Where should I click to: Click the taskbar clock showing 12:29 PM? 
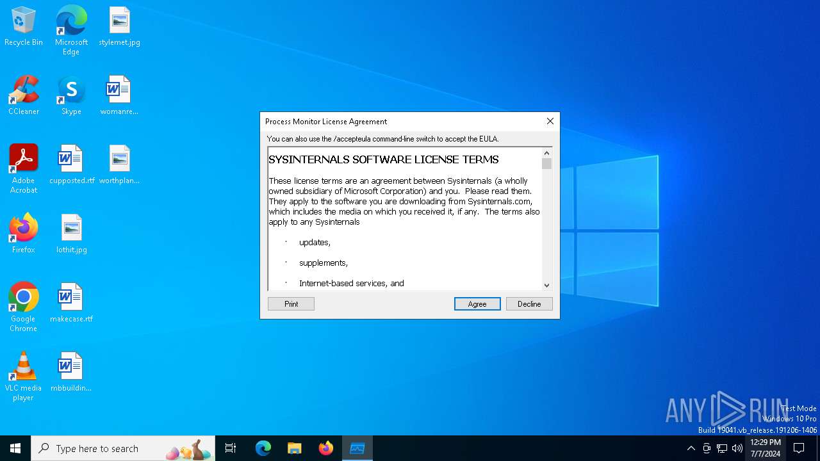coord(766,448)
